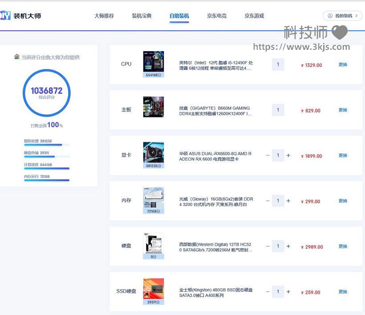
Task: Click the 主板 quantity field
Action: pos(278,110)
